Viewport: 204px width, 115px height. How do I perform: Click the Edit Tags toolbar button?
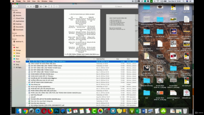pos(56,6)
